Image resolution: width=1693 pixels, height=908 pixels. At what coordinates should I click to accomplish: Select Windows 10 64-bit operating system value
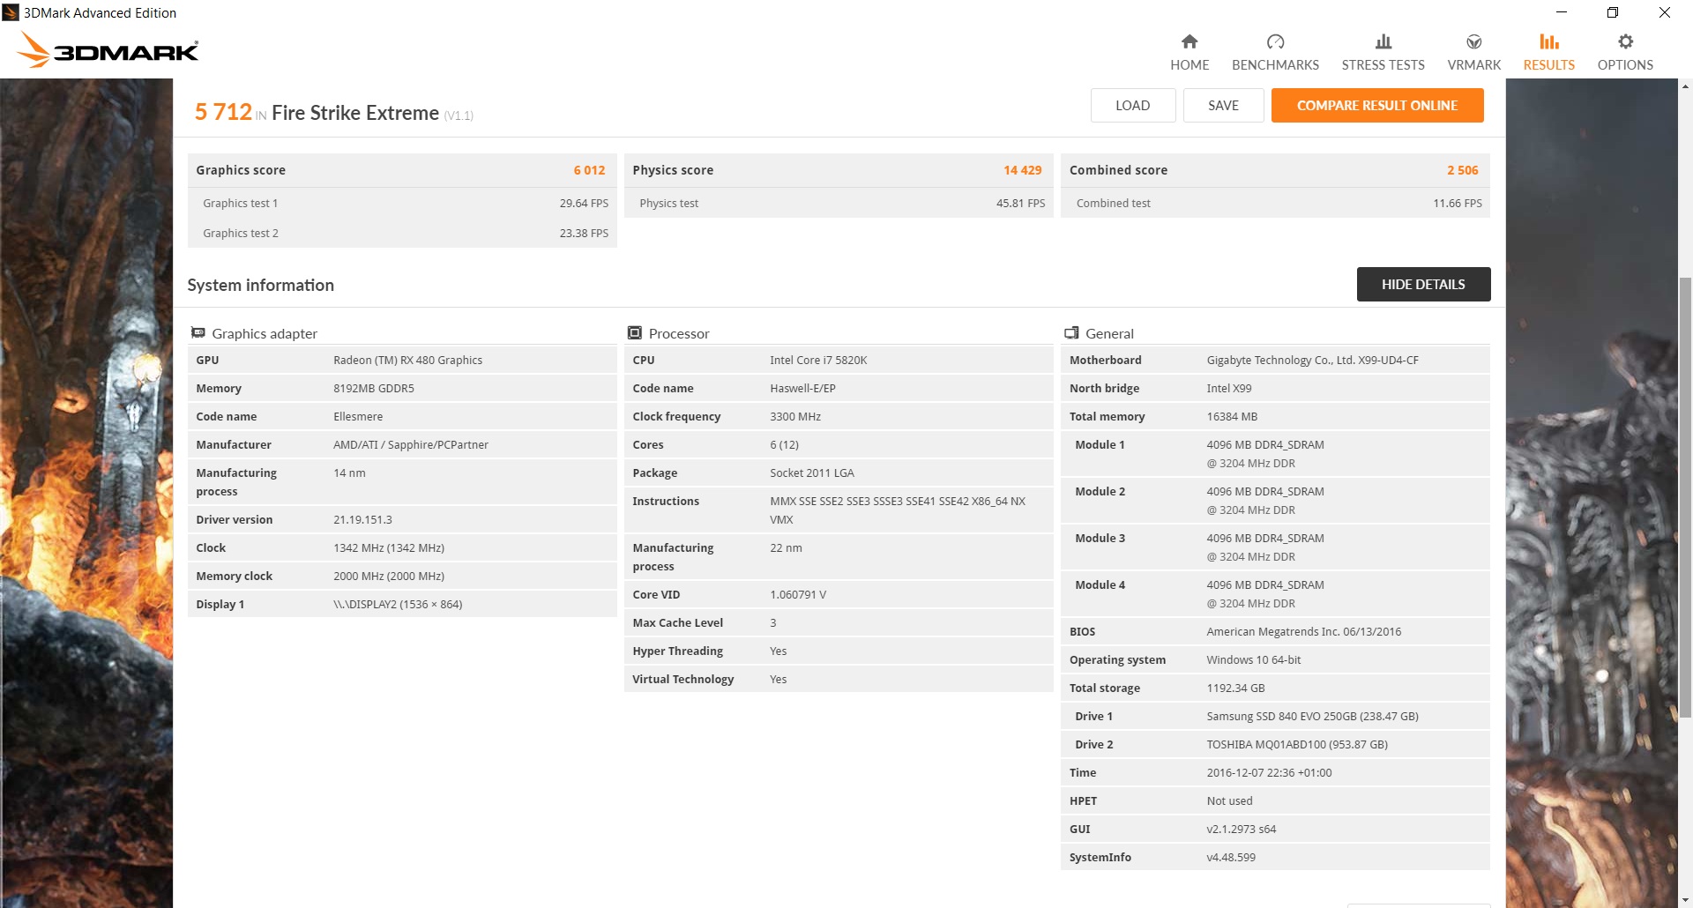[1254, 659]
